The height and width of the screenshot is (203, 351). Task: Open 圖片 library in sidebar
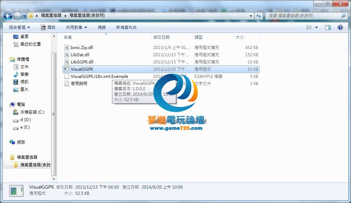(24, 89)
